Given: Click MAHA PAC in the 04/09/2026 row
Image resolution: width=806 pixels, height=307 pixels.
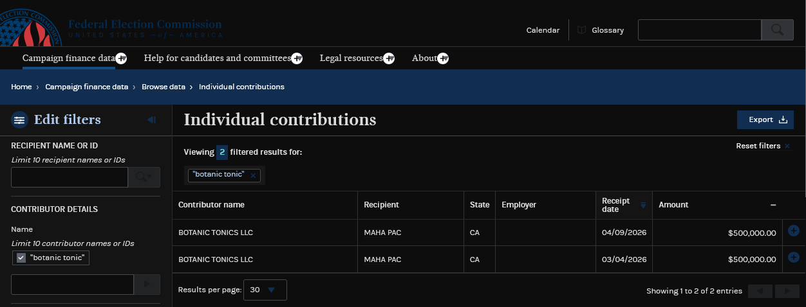Looking at the screenshot, I should click(x=382, y=232).
